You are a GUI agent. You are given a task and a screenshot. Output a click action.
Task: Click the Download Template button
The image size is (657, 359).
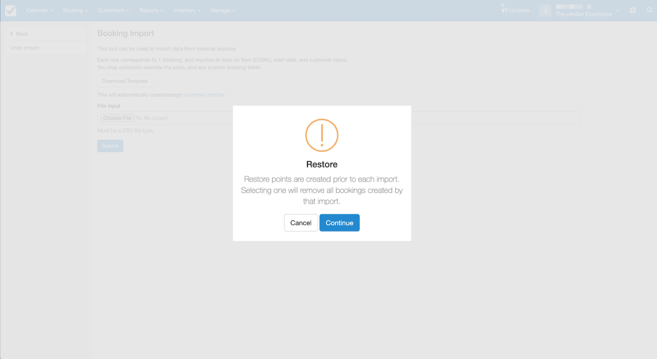pos(125,81)
